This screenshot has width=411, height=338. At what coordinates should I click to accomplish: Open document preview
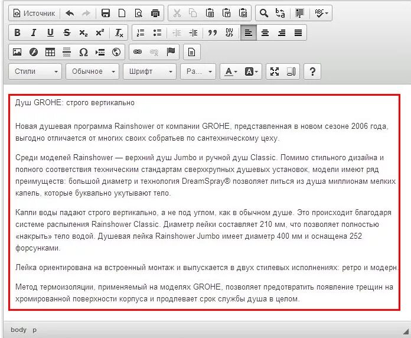coord(138,13)
